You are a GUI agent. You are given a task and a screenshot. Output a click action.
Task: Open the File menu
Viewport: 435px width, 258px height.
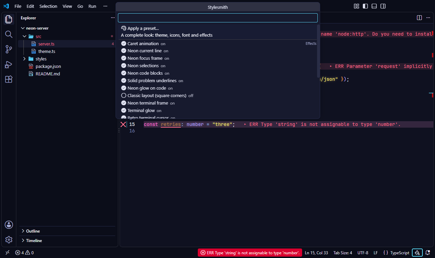tap(18, 6)
